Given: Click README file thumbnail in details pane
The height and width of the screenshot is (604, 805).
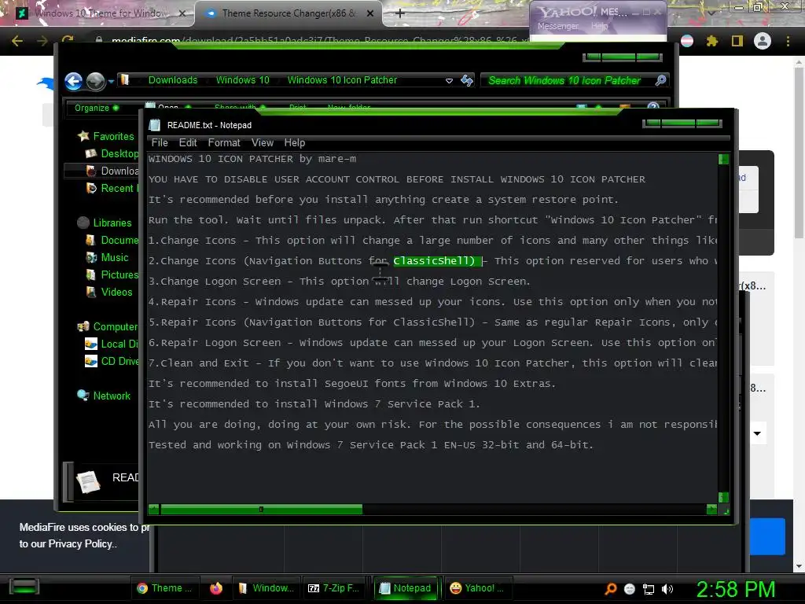Looking at the screenshot, I should pos(88,481).
